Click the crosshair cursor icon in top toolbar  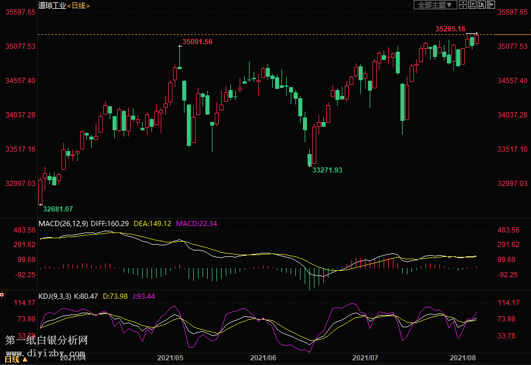pyautogui.click(x=463, y=5)
